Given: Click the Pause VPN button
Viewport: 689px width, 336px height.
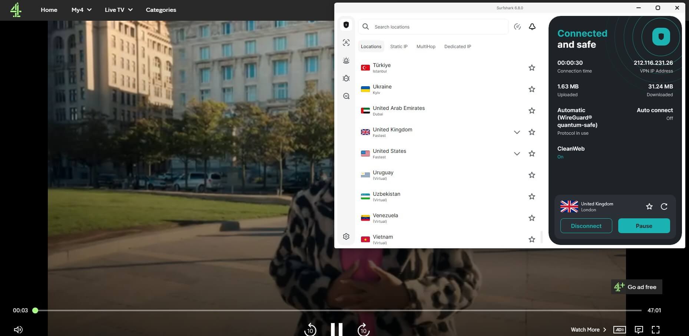Looking at the screenshot, I should (644, 226).
